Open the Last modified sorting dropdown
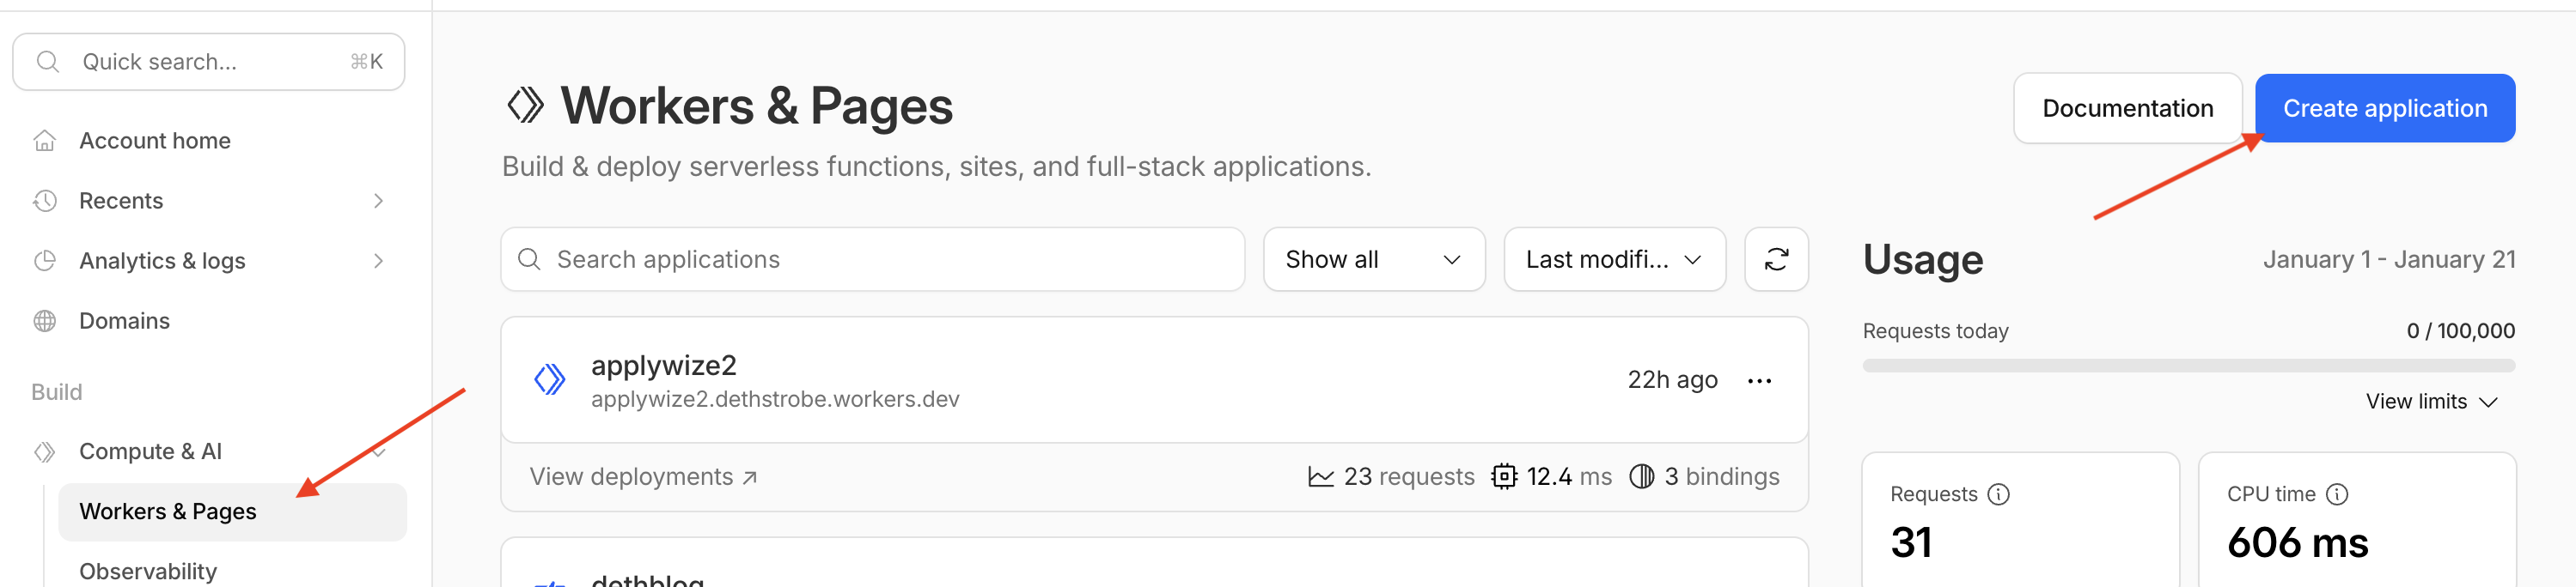Image resolution: width=2576 pixels, height=587 pixels. click(1613, 258)
